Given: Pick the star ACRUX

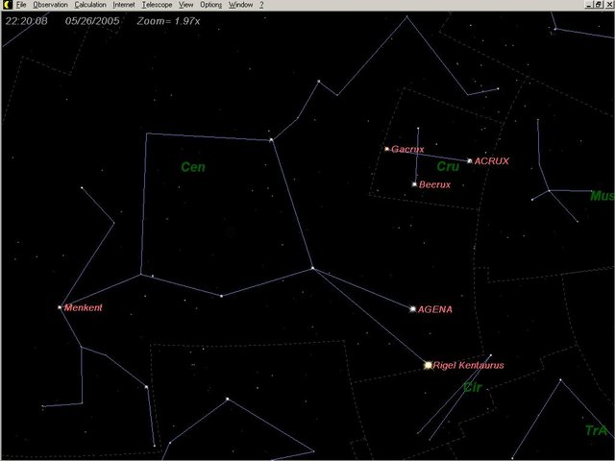Looking at the screenshot, I should point(470,160).
